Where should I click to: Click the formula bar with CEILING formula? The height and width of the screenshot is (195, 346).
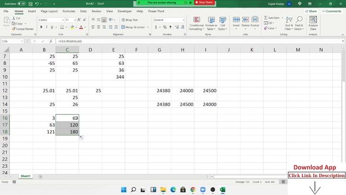coord(198,41)
